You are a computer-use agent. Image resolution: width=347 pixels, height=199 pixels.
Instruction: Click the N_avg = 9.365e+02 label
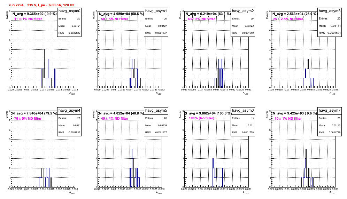[34, 14]
